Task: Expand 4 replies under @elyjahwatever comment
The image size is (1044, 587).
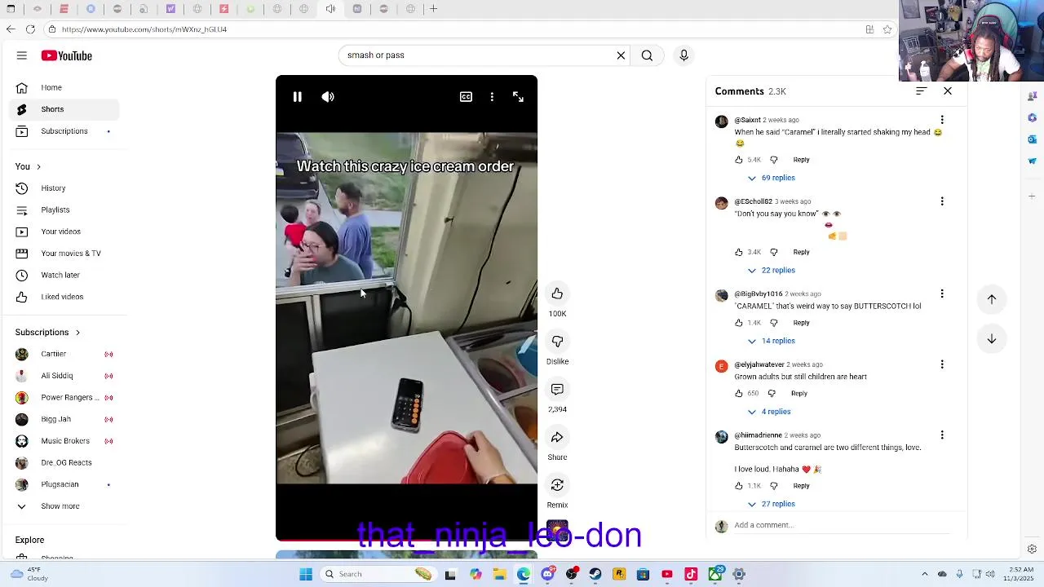Action: pyautogui.click(x=769, y=412)
